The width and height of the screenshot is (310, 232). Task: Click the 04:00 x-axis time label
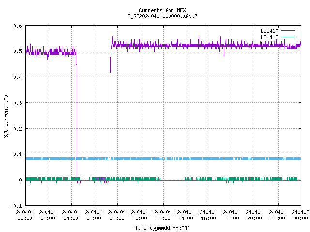point(71,218)
